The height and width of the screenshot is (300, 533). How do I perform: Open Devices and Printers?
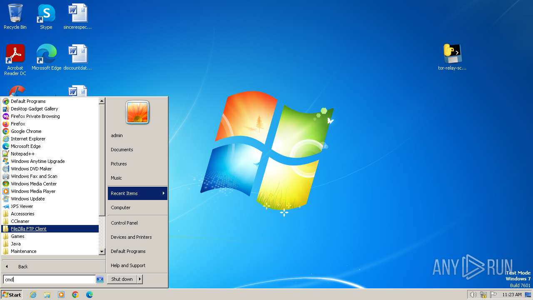[x=137, y=237]
